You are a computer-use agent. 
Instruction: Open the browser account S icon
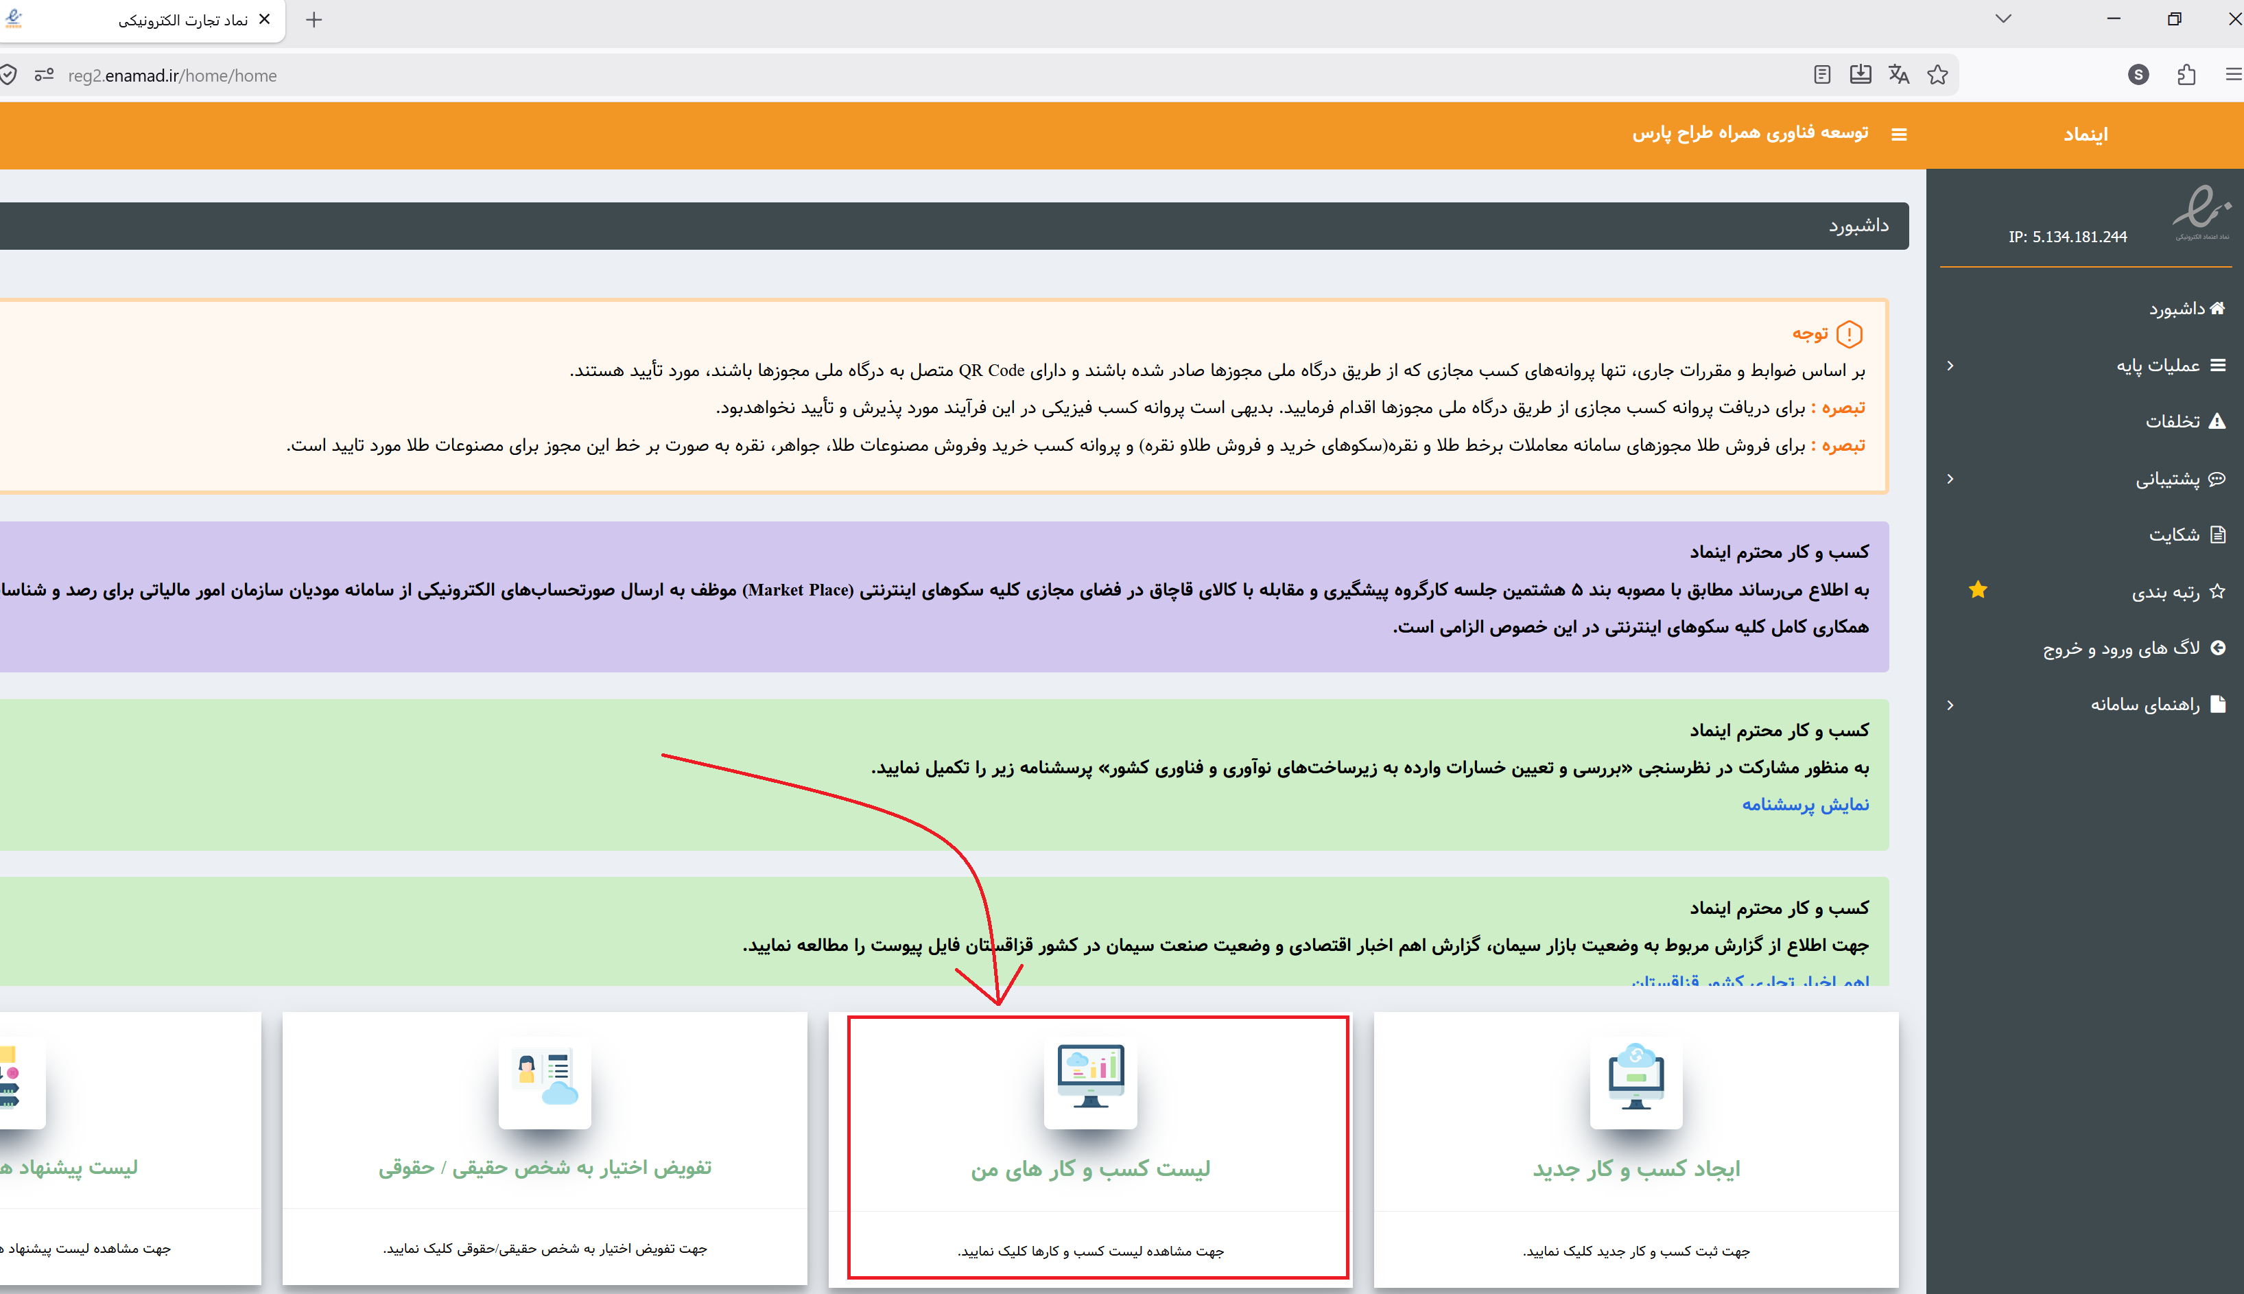point(2138,75)
